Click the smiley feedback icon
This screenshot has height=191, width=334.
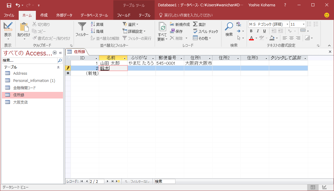point(326,15)
